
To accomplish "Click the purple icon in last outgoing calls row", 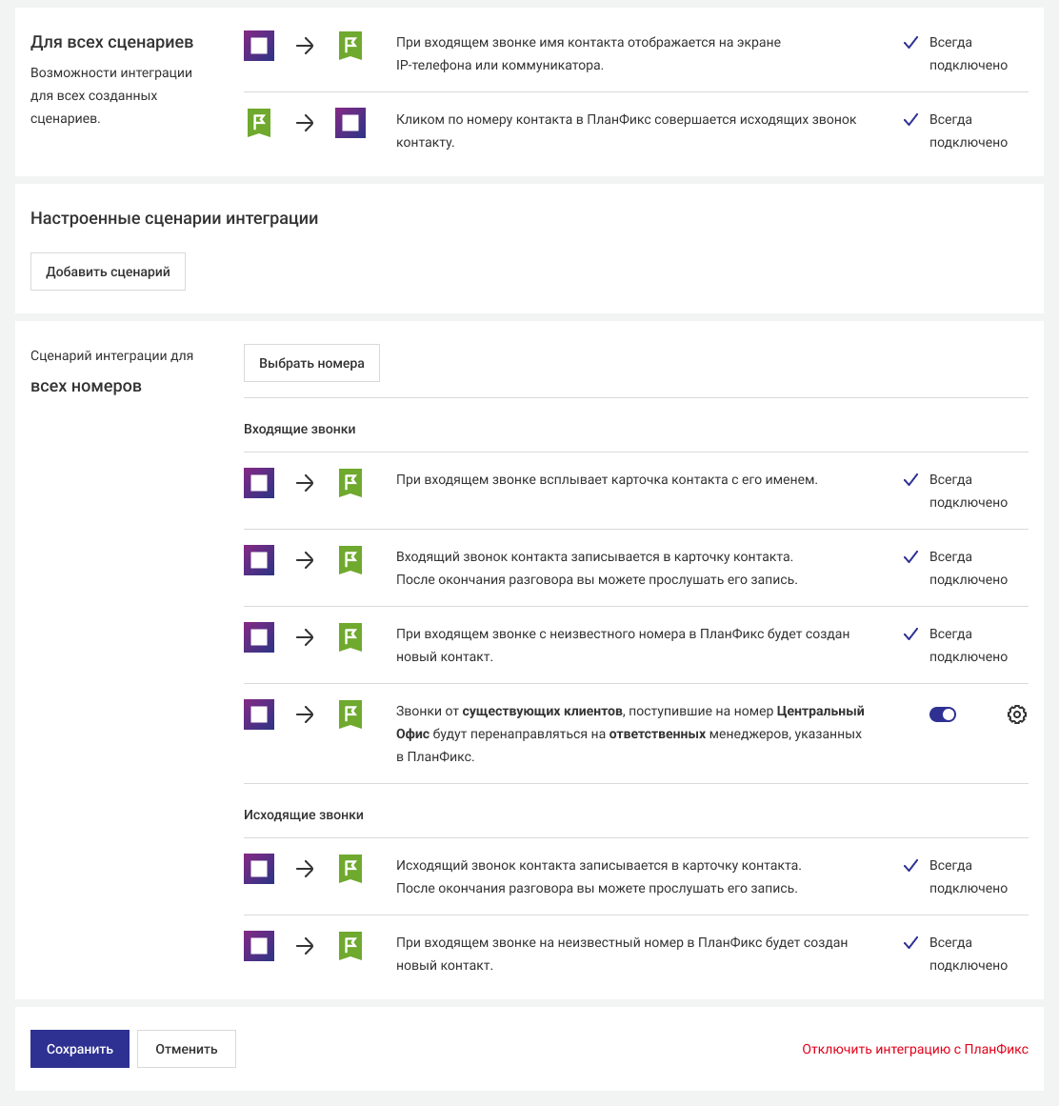I will [x=259, y=946].
